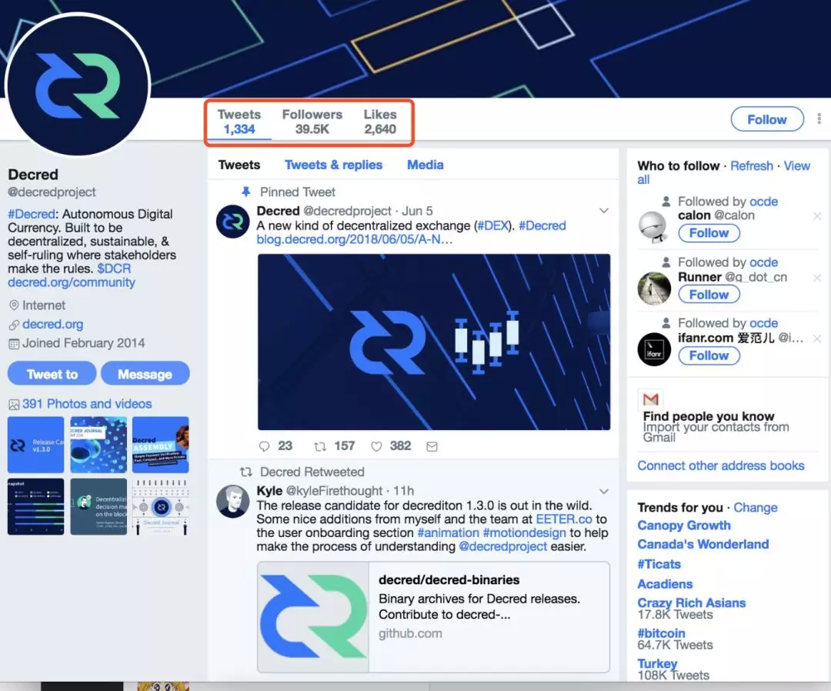This screenshot has width=831, height=691.
Task: Select the Tweets count tab
Action: click(239, 122)
